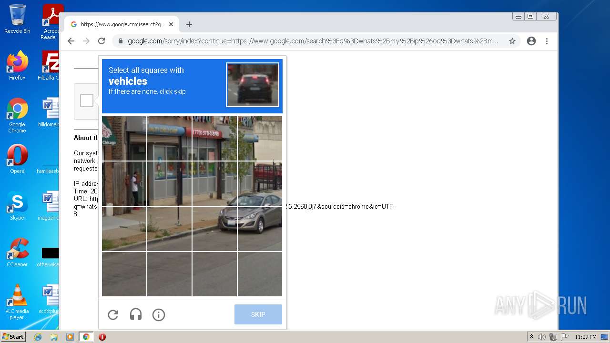The image size is (610, 343).
Task: Open a new tab with the plus button
Action: [189, 24]
